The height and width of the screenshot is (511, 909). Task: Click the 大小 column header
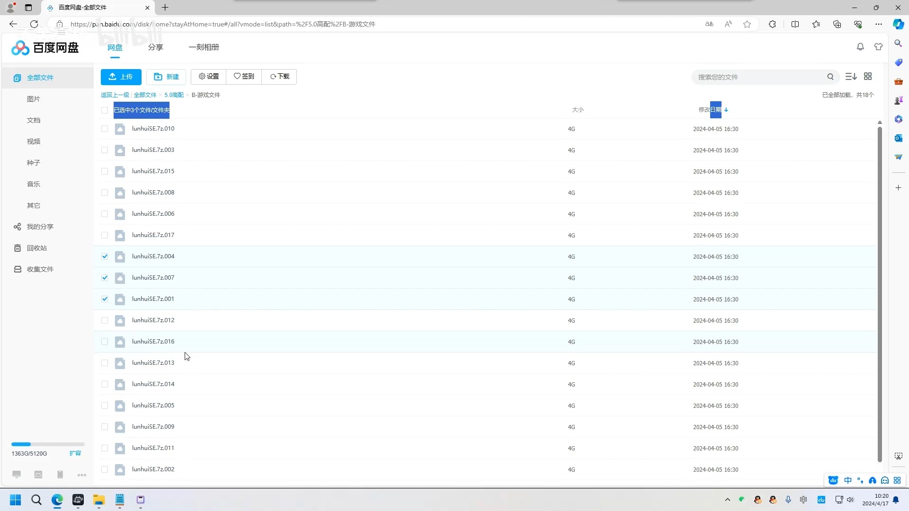(578, 110)
